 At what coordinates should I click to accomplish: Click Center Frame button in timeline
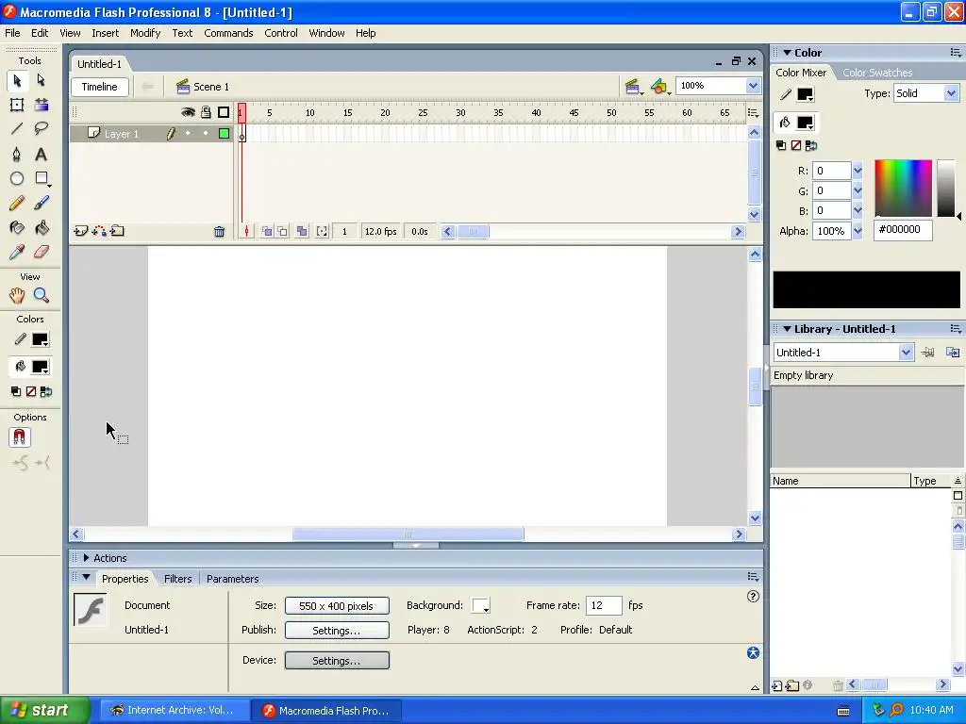246,232
